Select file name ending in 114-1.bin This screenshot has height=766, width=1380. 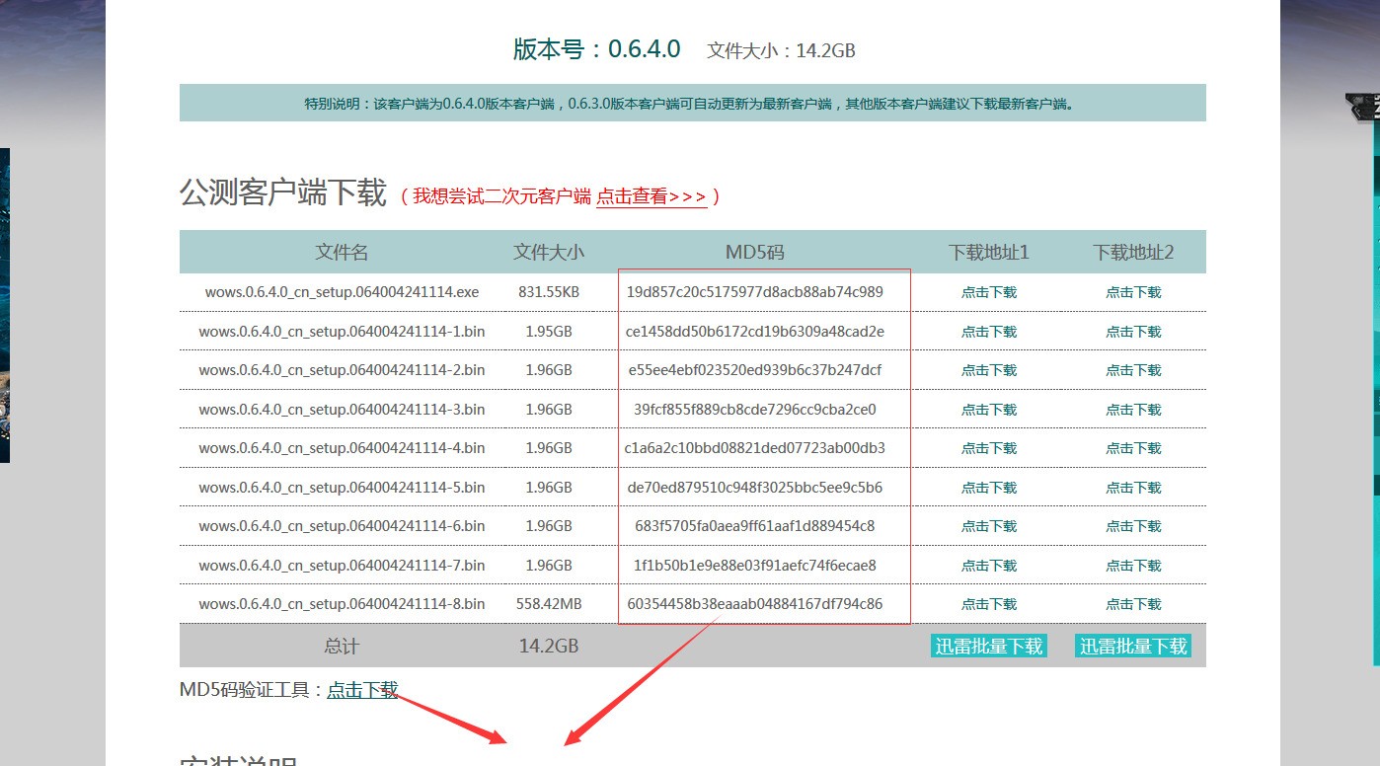[342, 332]
